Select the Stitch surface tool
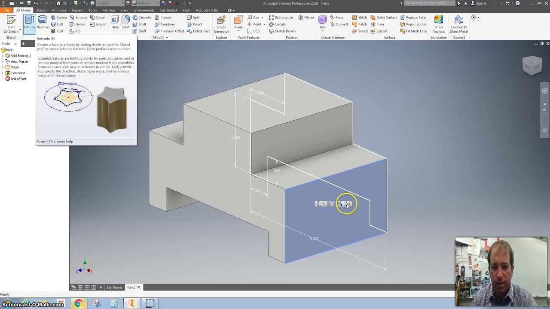Screen dimensions: 550x309 (360, 18)
